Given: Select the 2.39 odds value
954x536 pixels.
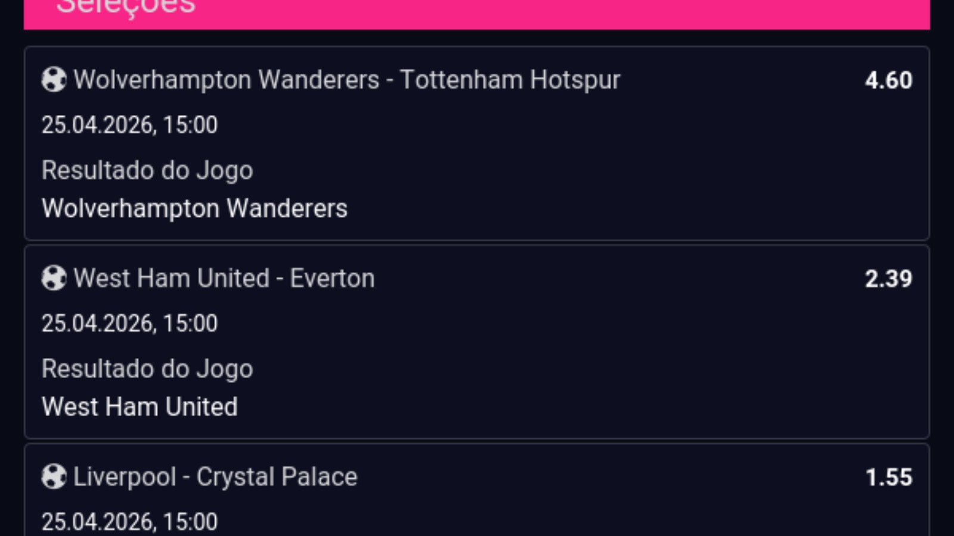Looking at the screenshot, I should (x=888, y=279).
